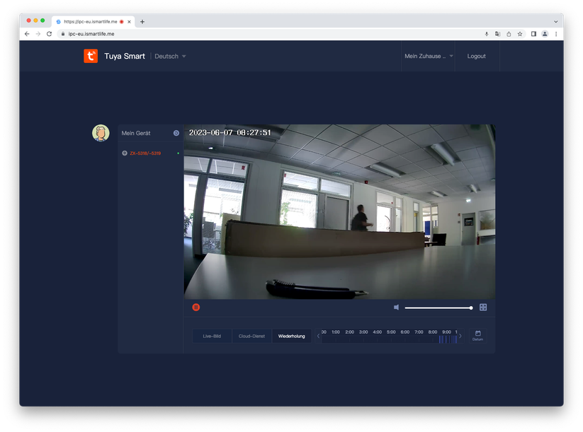
Task: Pause the video playback
Action: pyautogui.click(x=196, y=307)
